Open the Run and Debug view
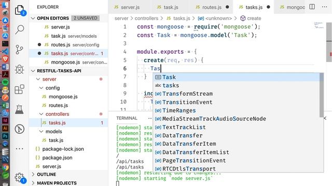 click(20, 69)
